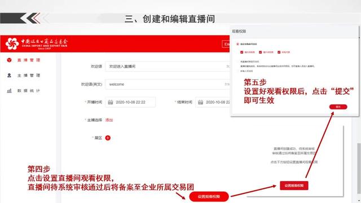Toggle the first red checkbox in 观看权限
This screenshot has width=361, height=203.
click(241, 52)
